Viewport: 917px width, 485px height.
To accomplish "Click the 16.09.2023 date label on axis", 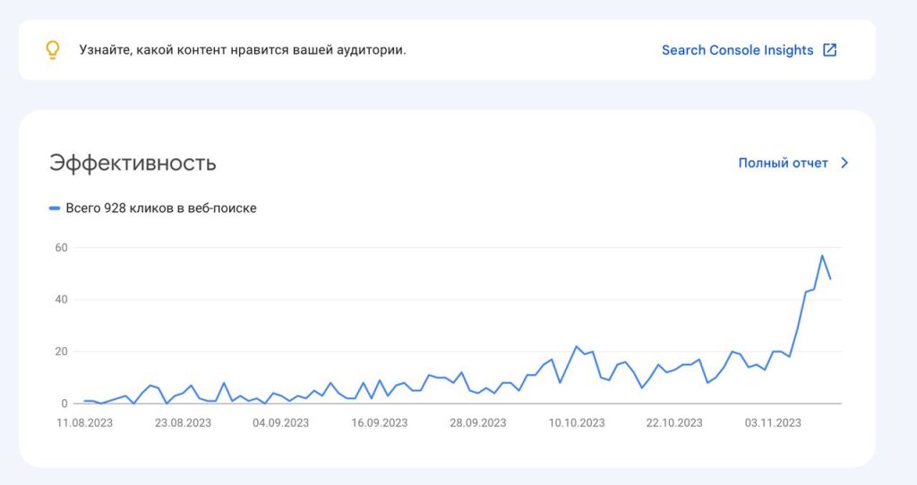I will pyautogui.click(x=380, y=423).
